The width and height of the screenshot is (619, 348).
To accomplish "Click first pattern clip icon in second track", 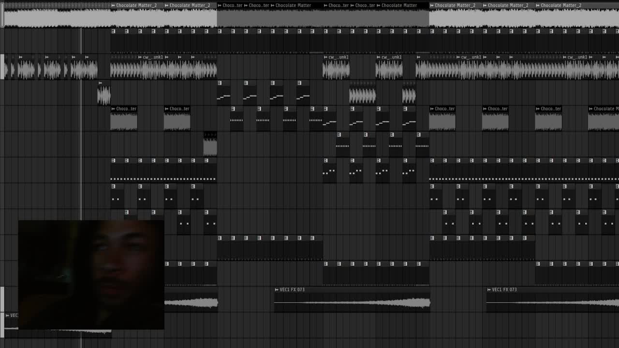I will 113,31.
